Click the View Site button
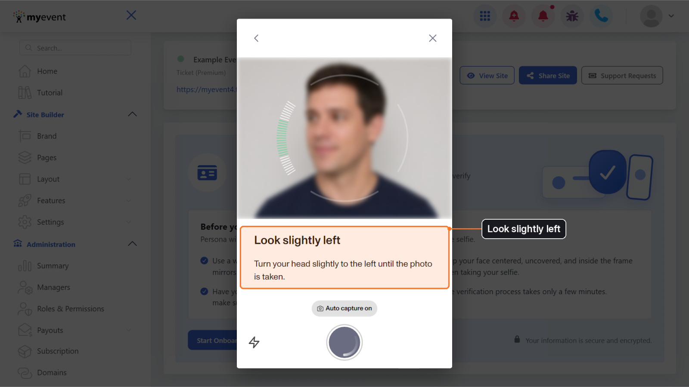The image size is (689, 387). tap(487, 75)
